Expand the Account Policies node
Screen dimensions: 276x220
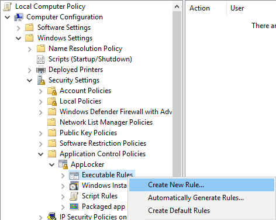click(41, 91)
